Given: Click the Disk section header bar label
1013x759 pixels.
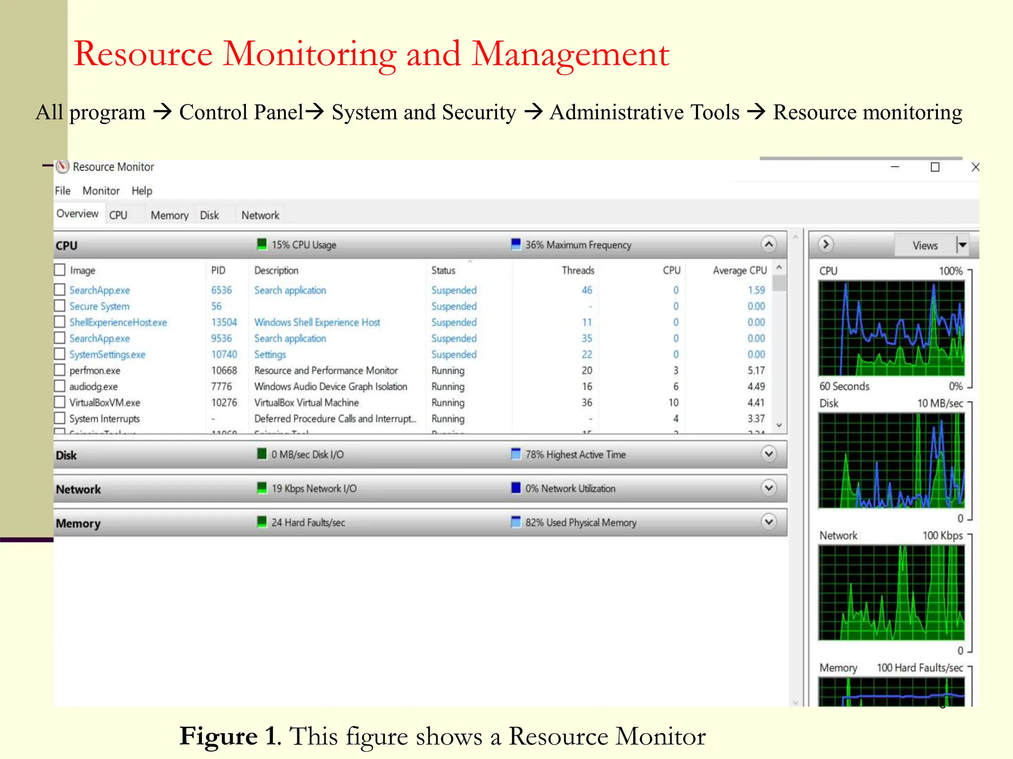Looking at the screenshot, I should pos(66,455).
